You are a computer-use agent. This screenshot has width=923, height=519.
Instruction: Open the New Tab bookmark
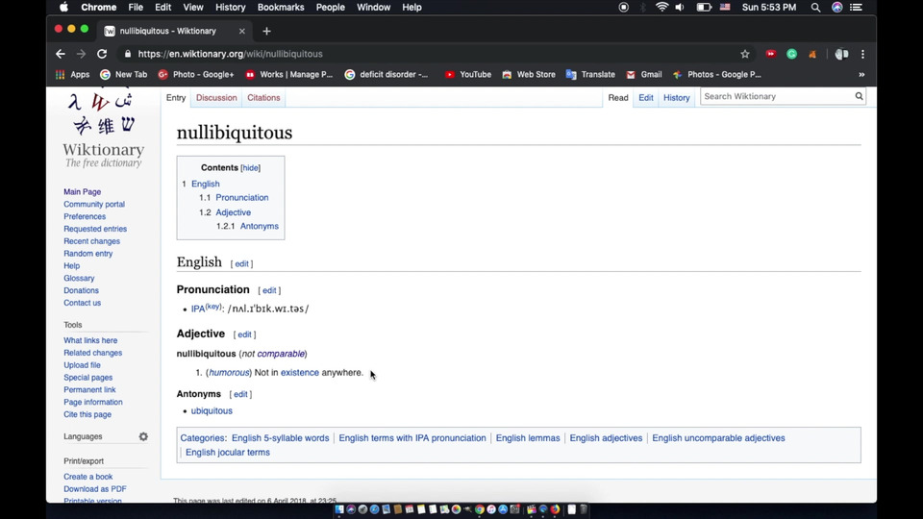124,74
